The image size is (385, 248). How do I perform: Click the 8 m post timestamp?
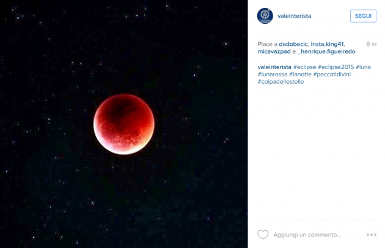pyautogui.click(x=371, y=44)
